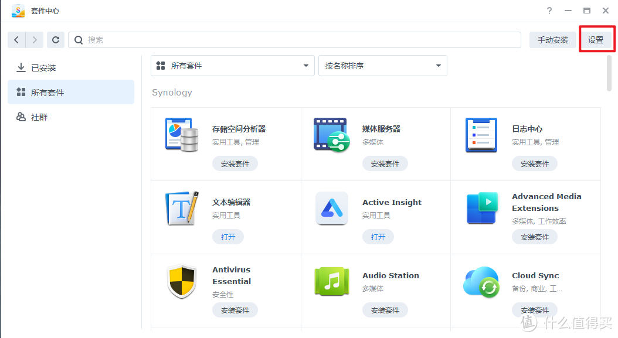Install Advanced Media Extensions package
The height and width of the screenshot is (338, 618).
pyautogui.click(x=535, y=237)
